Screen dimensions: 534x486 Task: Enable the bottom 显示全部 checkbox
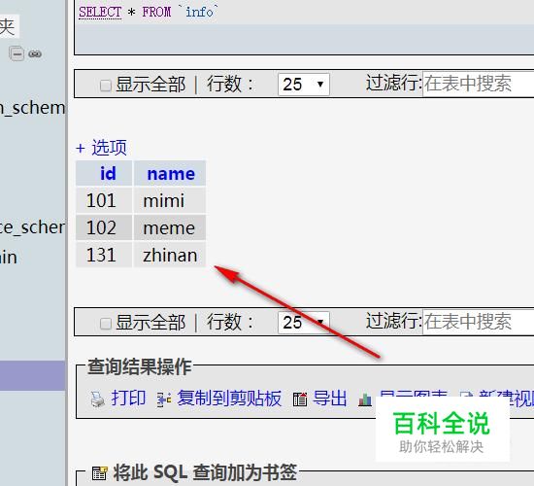[x=105, y=323]
